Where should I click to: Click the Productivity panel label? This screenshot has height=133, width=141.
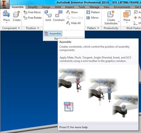pyautogui.click(x=111, y=28)
